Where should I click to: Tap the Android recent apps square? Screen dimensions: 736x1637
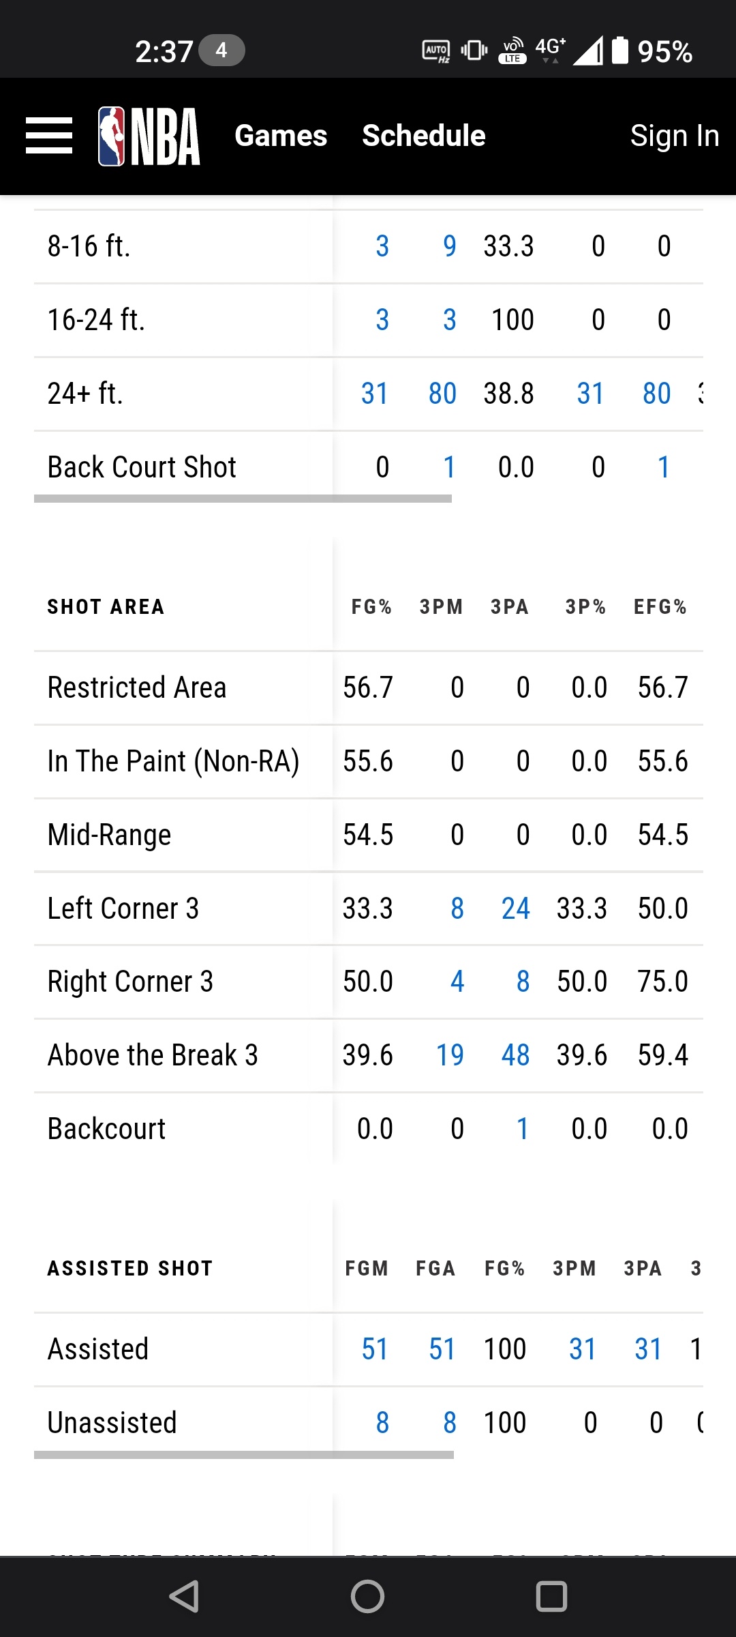coord(551,1597)
